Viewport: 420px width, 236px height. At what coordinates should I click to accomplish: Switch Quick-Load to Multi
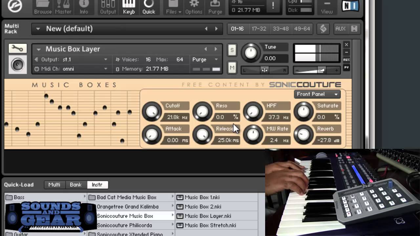point(54,185)
